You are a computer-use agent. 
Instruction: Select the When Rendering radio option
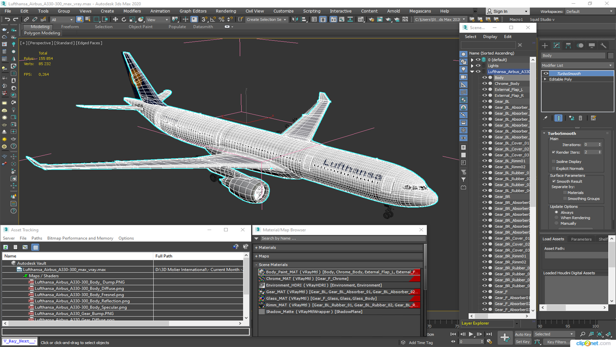click(x=556, y=218)
